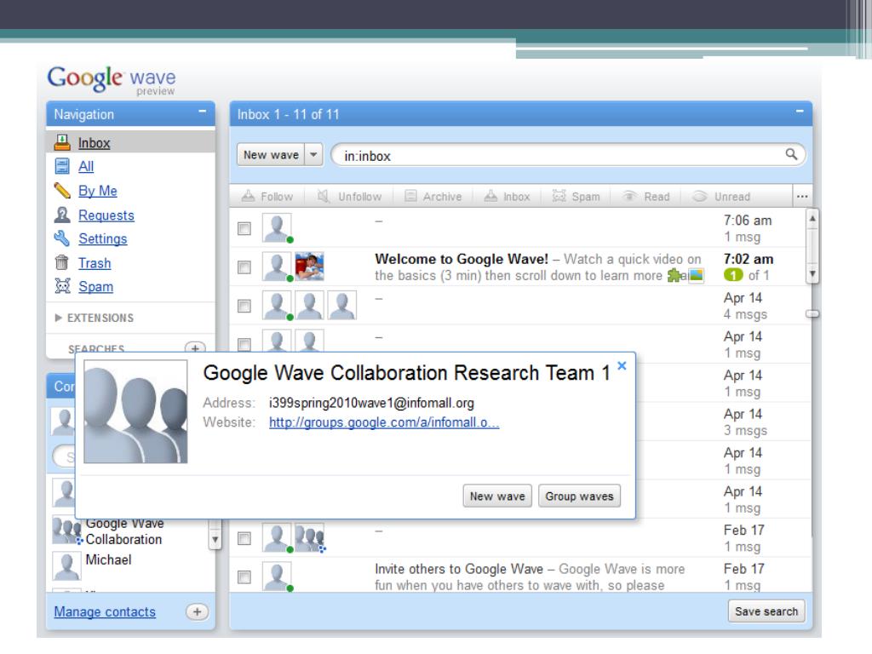Click the Save search button
Screen dimensions: 872x654
(x=766, y=611)
